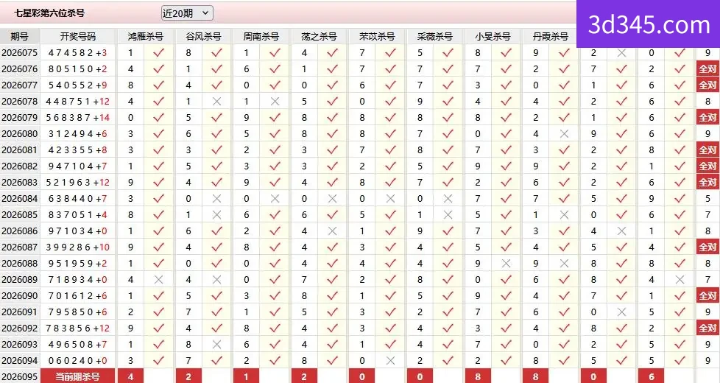Click the 全对 badge in row 2026092
Screen dimensions: 720x383
[707, 328]
